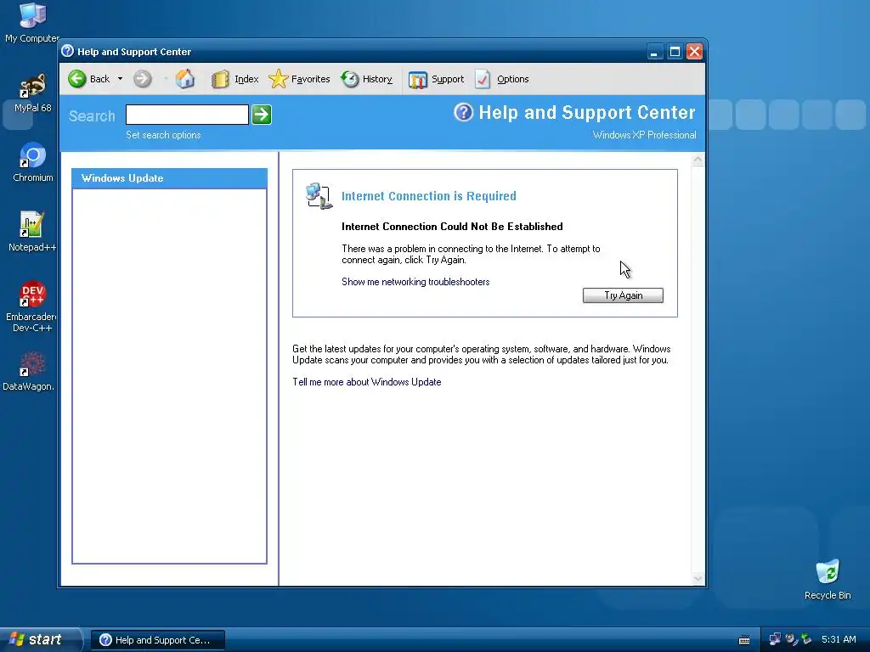Click the scroll up arrow of content pane
Viewport: 870px width, 652px height.
pyautogui.click(x=698, y=160)
